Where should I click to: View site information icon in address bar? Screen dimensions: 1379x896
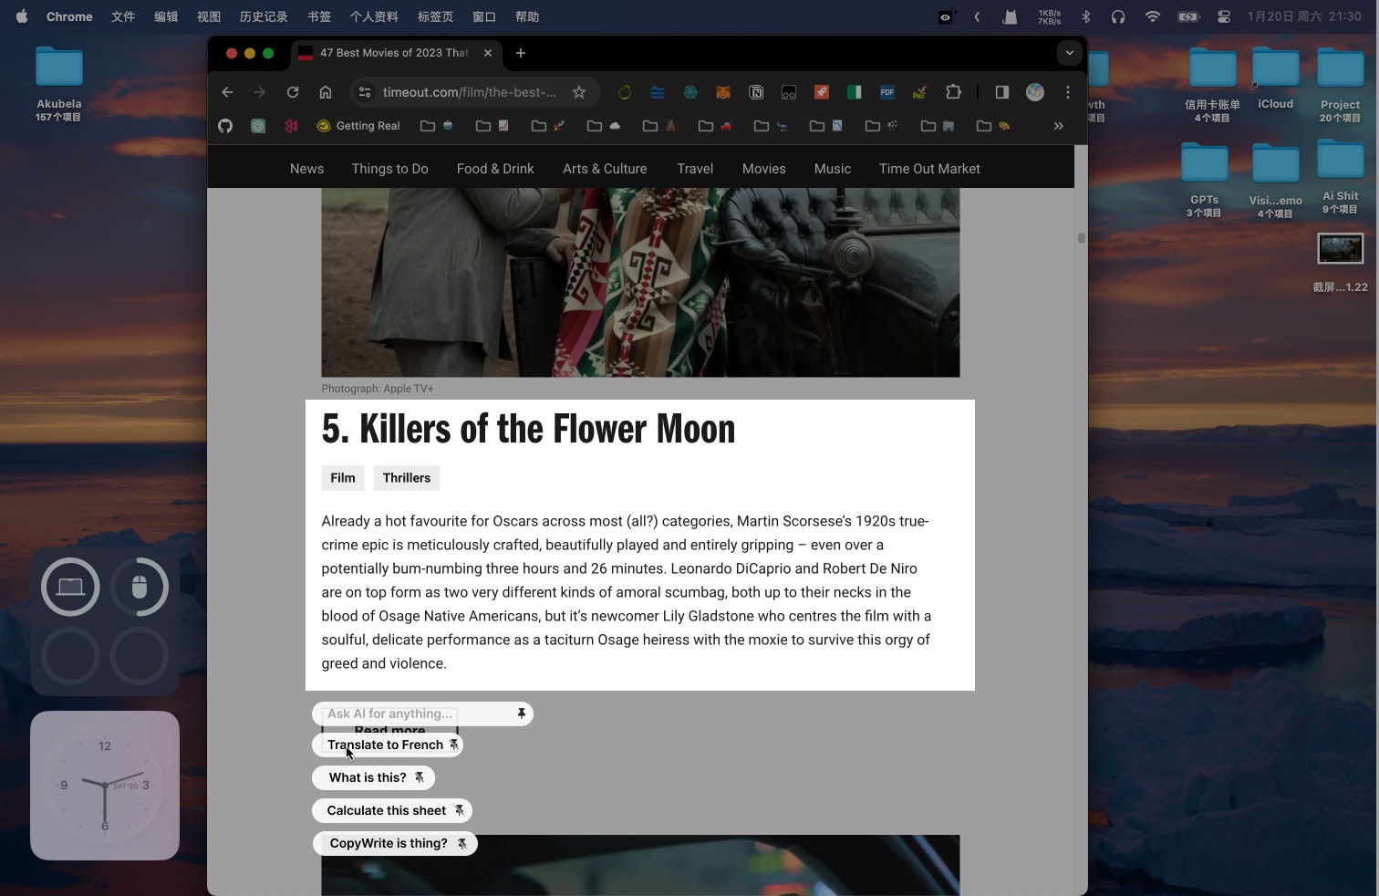[365, 92]
